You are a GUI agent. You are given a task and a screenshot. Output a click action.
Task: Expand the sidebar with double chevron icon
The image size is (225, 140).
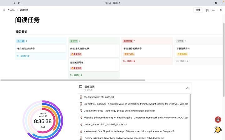click(4, 10)
